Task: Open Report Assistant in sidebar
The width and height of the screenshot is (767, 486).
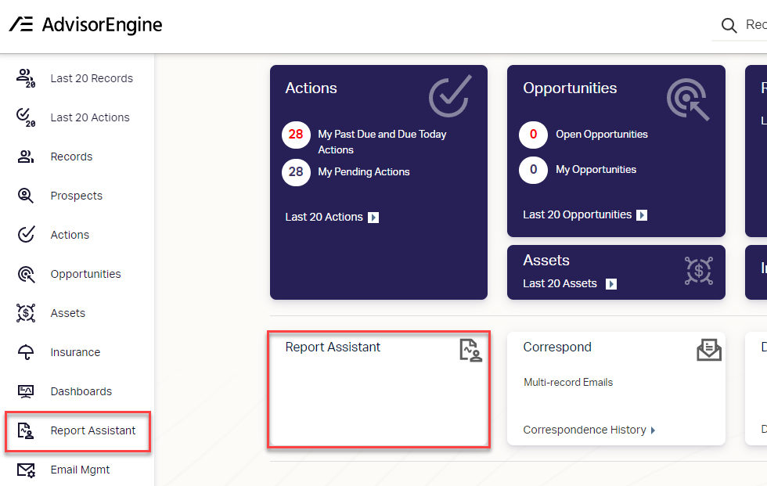Action: [93, 430]
